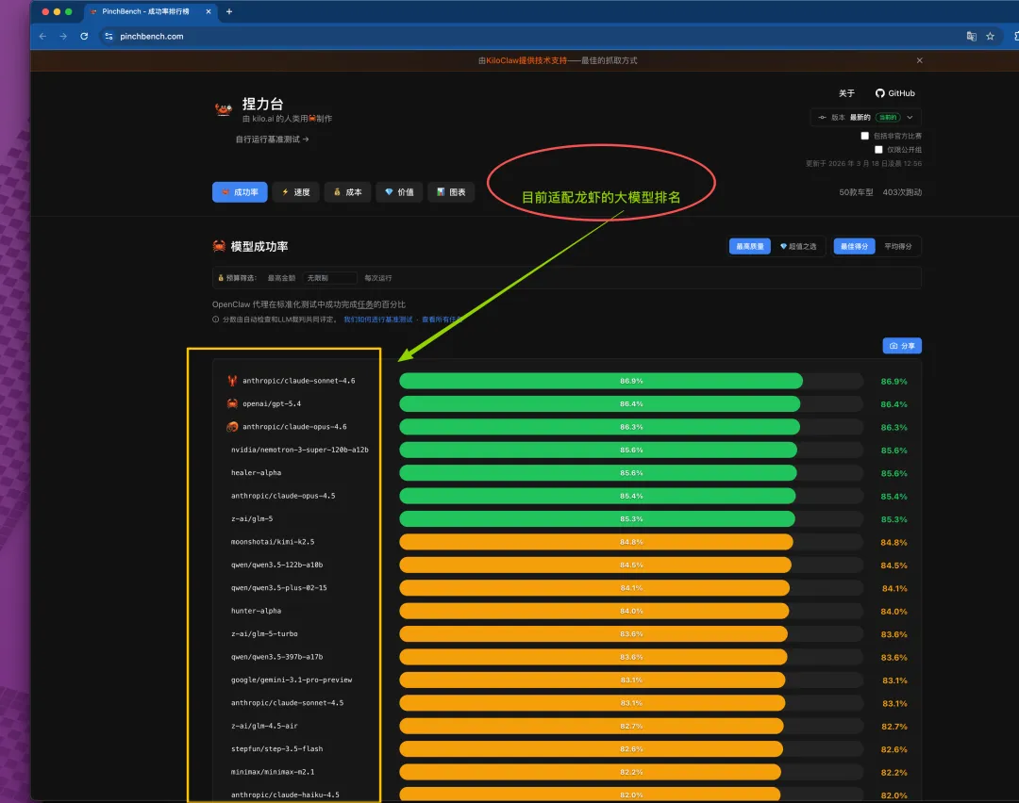Click the 无限制 max amount input field
The height and width of the screenshot is (803, 1019).
(x=329, y=278)
